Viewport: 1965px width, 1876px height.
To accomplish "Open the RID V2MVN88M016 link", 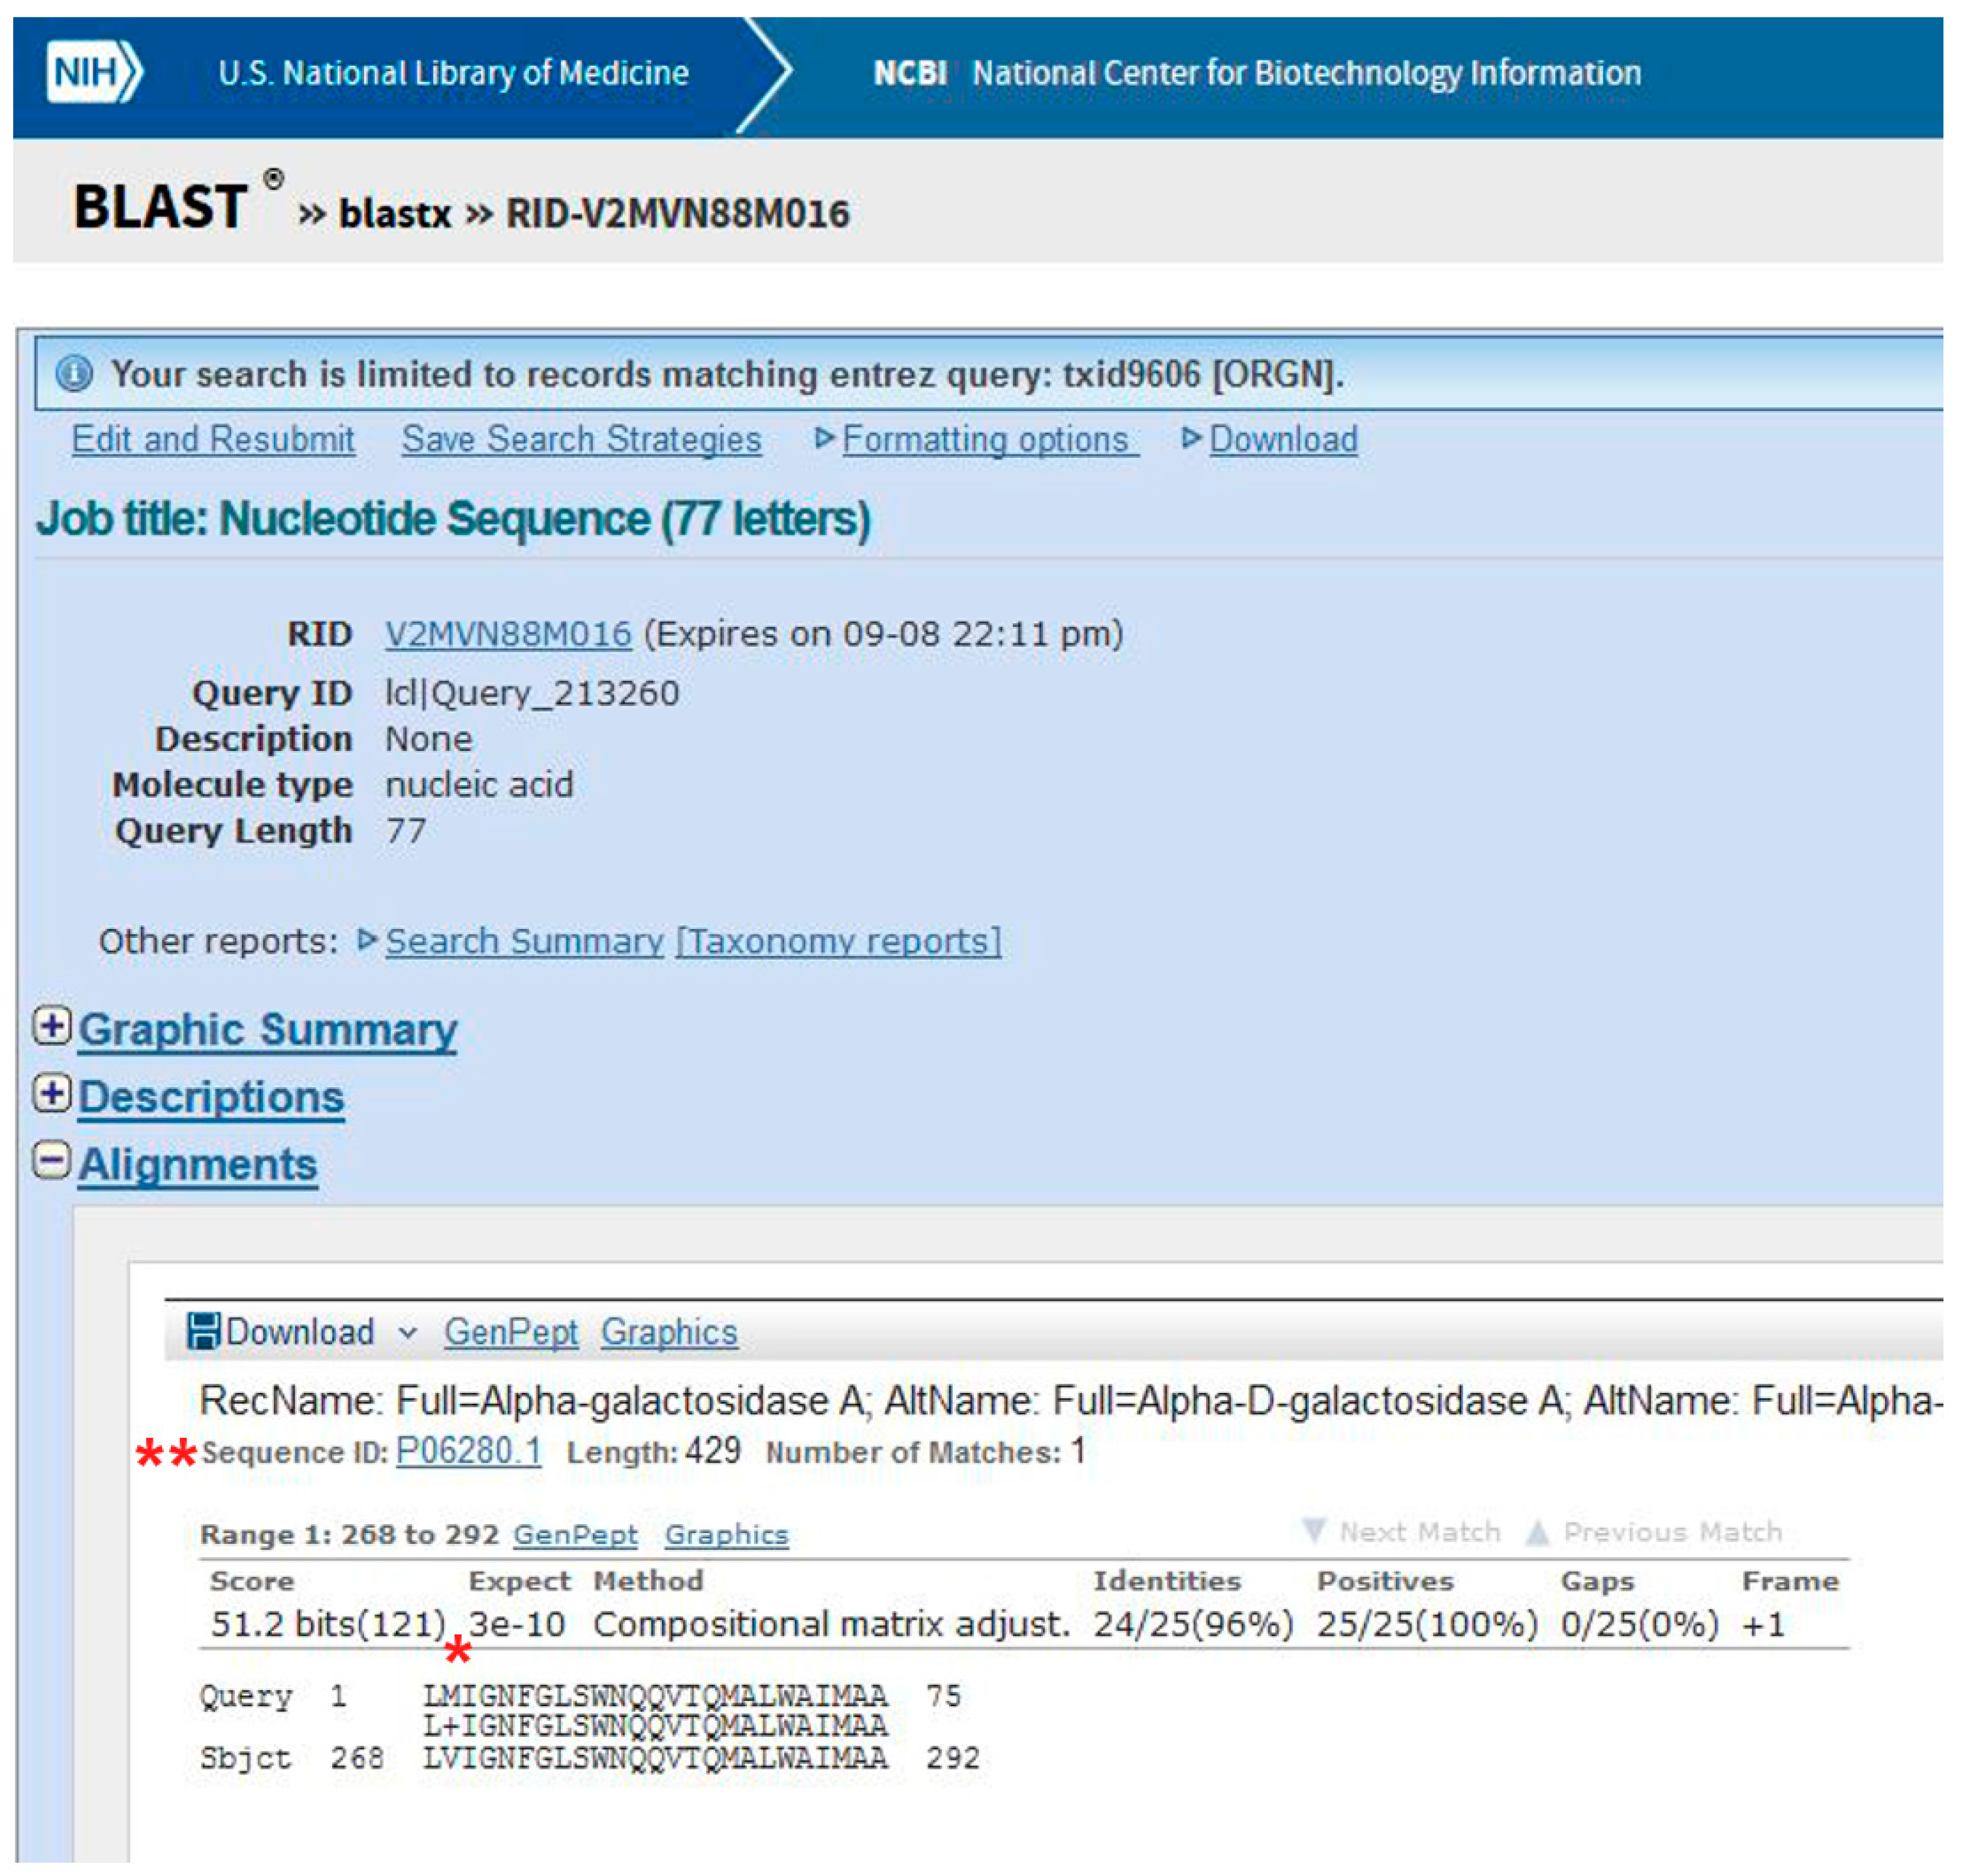I will coord(509,634).
